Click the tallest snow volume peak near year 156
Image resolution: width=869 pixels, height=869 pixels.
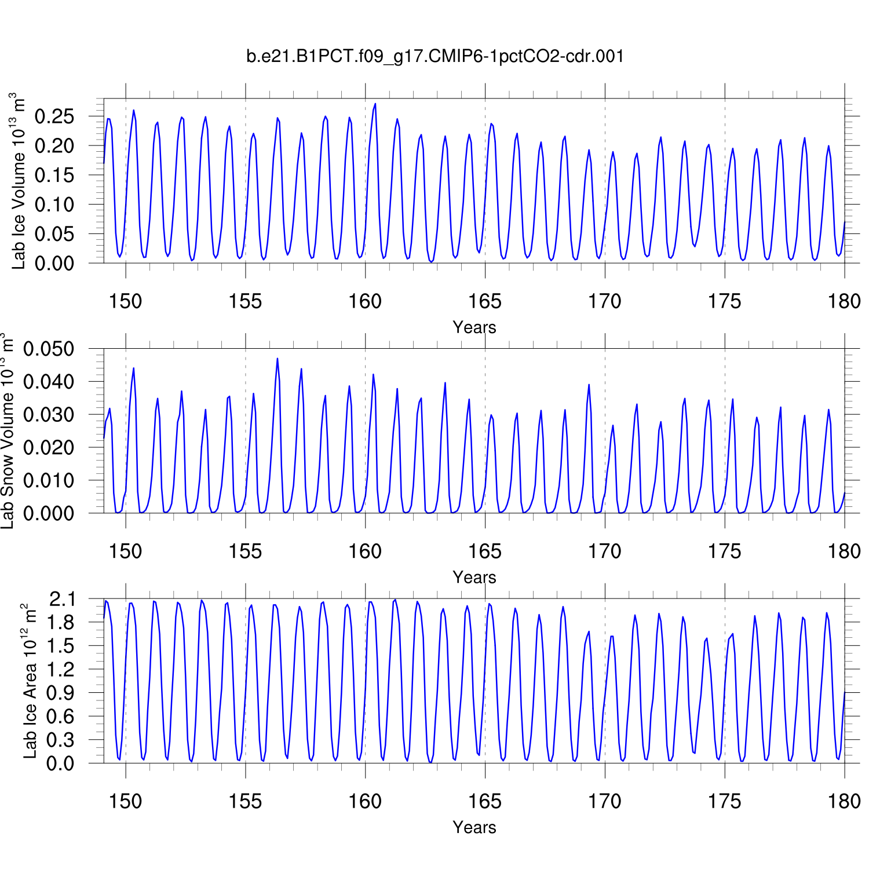point(277,359)
